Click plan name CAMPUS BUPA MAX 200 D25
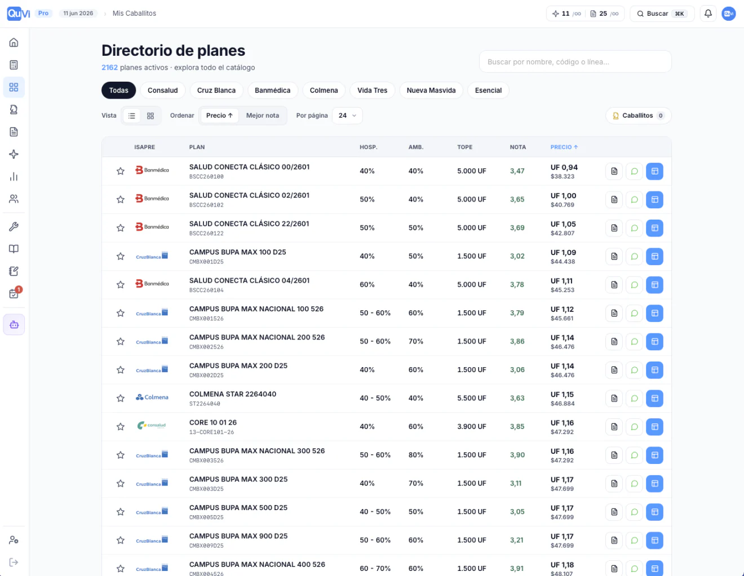 [x=238, y=365]
